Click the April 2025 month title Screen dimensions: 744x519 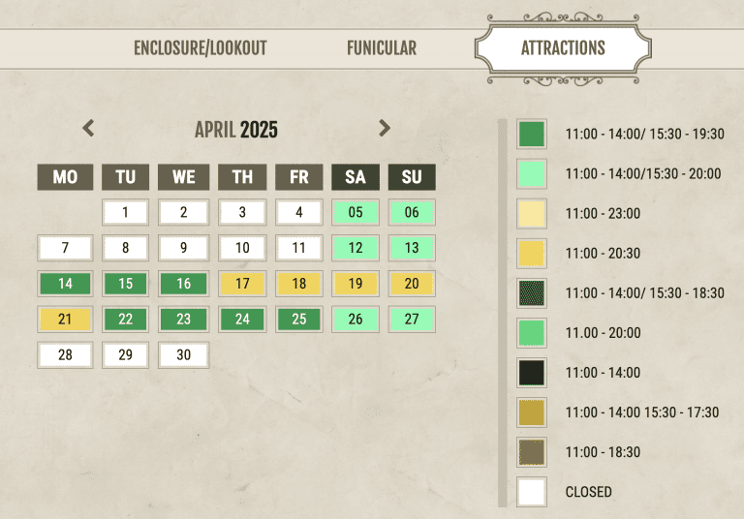tap(235, 130)
